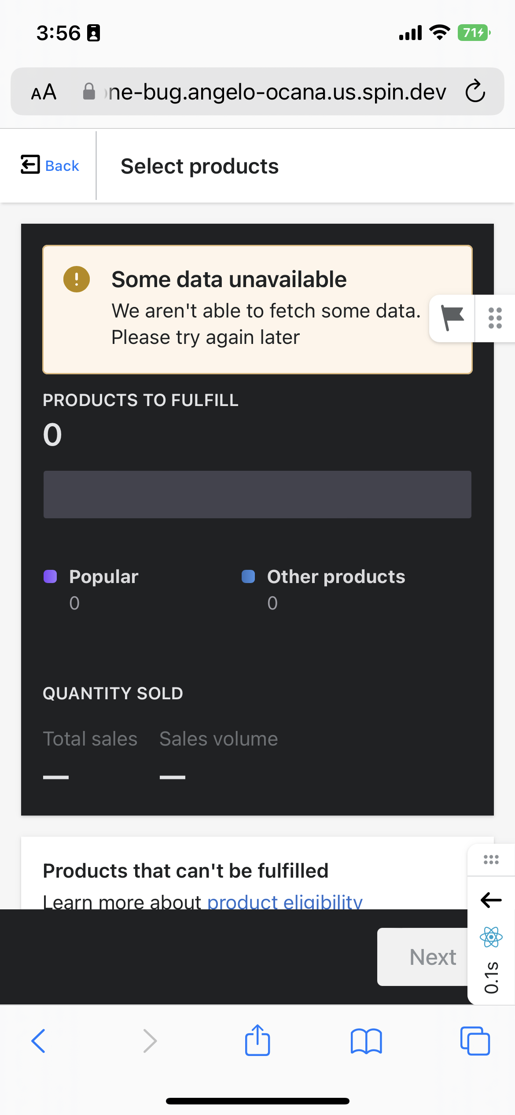Tap the back arrow in the floating overlay toolbar

pyautogui.click(x=490, y=900)
